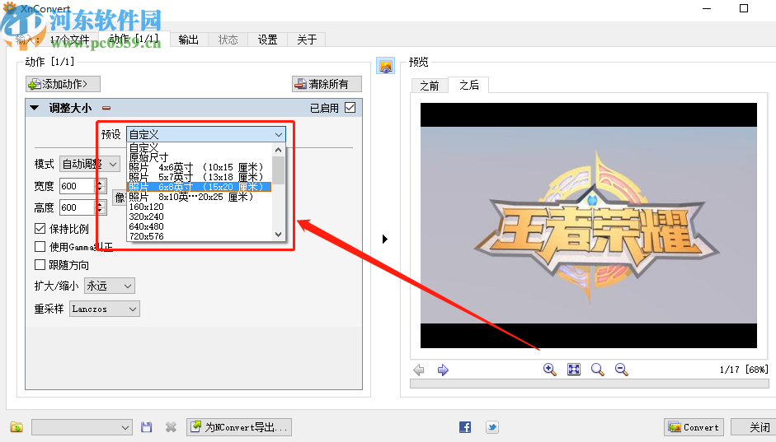Show the 之前 preview tab

[x=430, y=86]
